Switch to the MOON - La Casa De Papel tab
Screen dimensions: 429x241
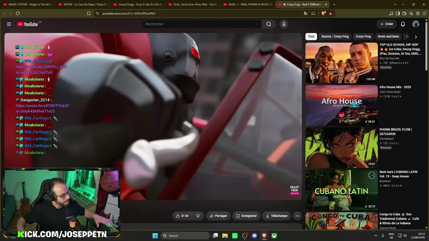pyautogui.click(x=82, y=4)
